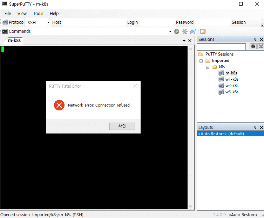Viewport: 264px width, 218px height.
Task: Click the Session label in toolbar
Action: (238, 22)
